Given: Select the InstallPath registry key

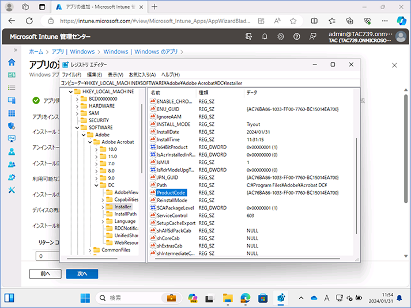Looking at the screenshot, I should tap(125, 214).
